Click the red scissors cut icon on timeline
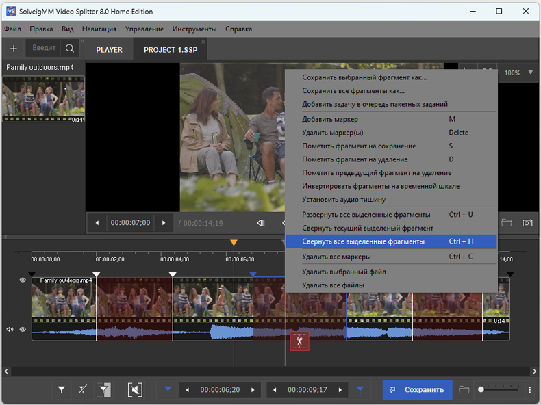This screenshot has height=405, width=541. pos(299,341)
